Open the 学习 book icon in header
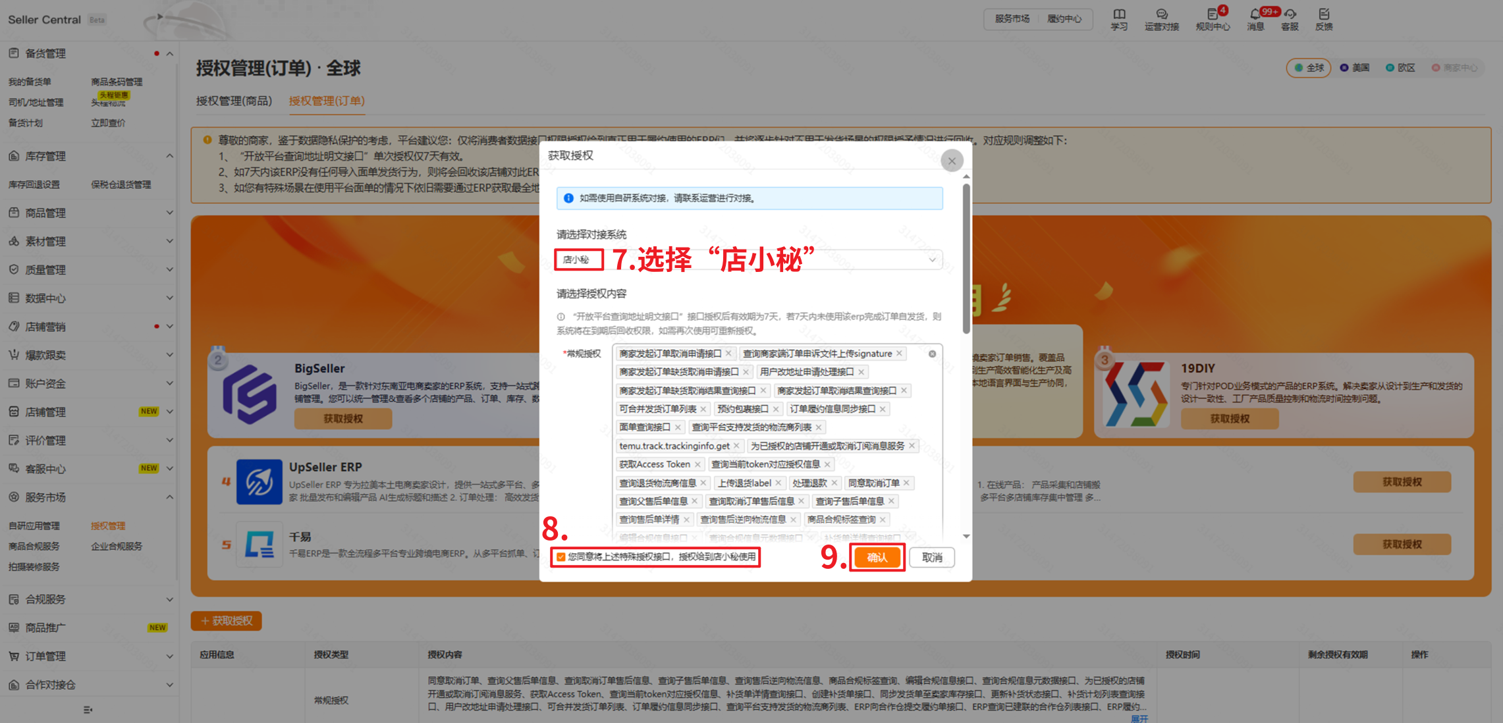The width and height of the screenshot is (1503, 723). 1119,14
